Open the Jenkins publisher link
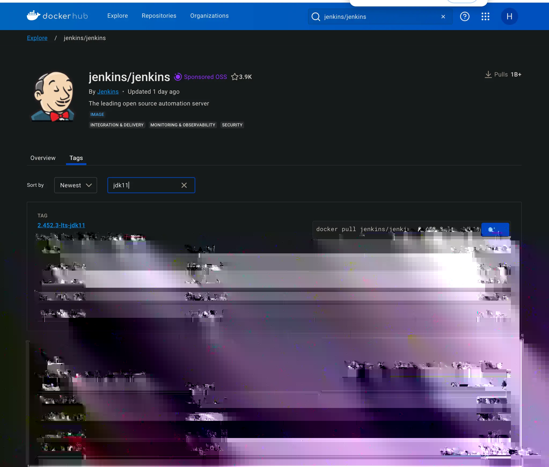549x467 pixels. [108, 92]
